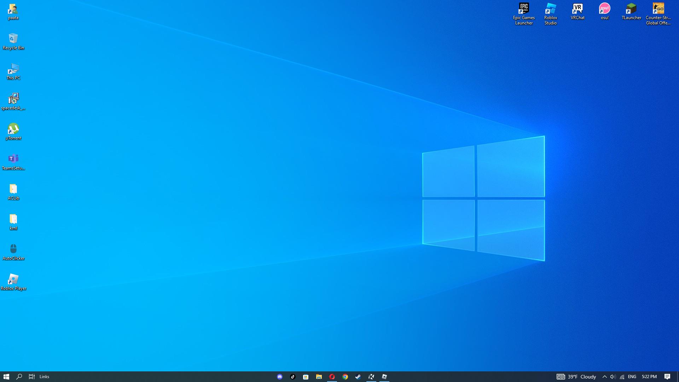Viewport: 679px width, 382px height.
Task: Expand hidden system tray icons
Action: 604,377
